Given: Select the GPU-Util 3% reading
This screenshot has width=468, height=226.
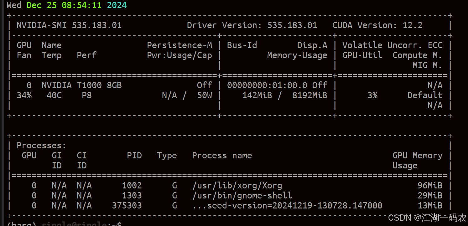Looking at the screenshot, I should pyautogui.click(x=373, y=95).
